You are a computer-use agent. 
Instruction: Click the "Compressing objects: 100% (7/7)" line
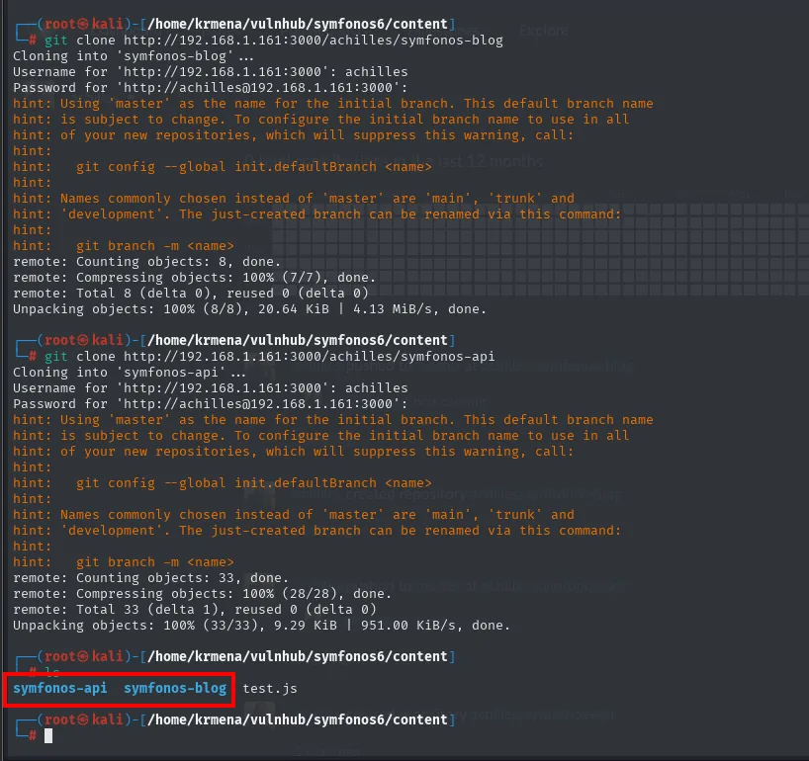coord(194,278)
